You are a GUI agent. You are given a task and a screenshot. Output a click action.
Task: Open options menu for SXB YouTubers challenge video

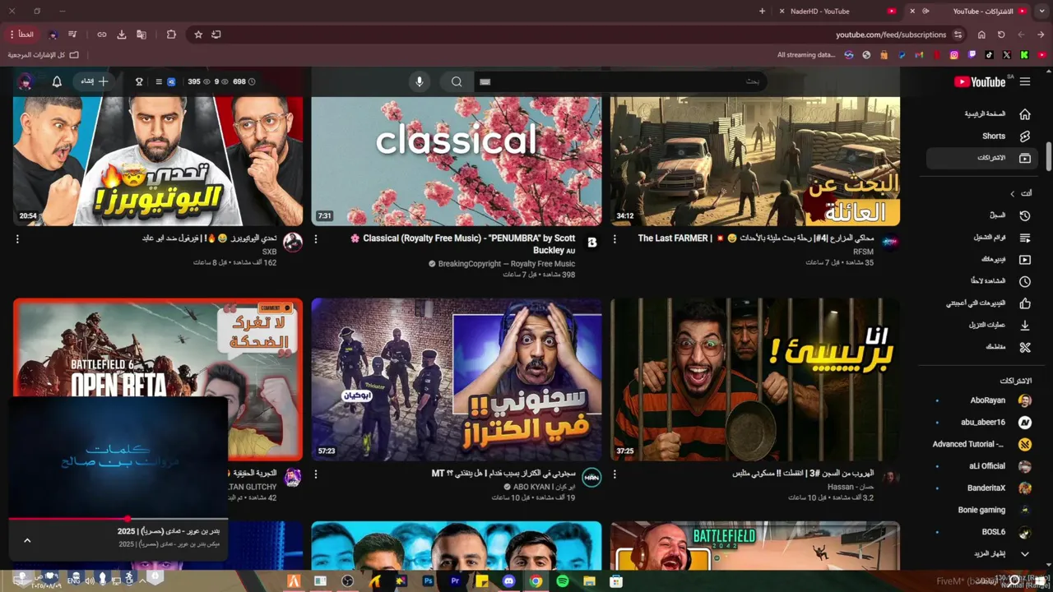coord(17,239)
